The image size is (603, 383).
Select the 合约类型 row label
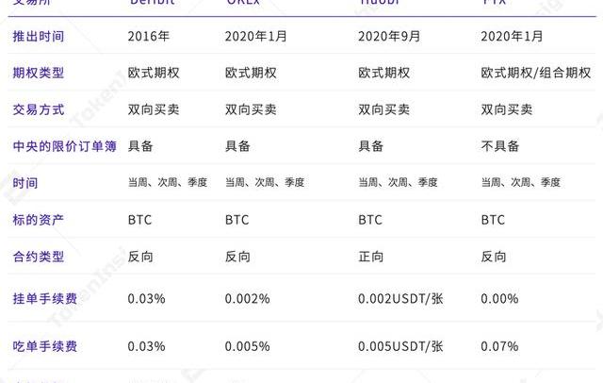(x=39, y=257)
